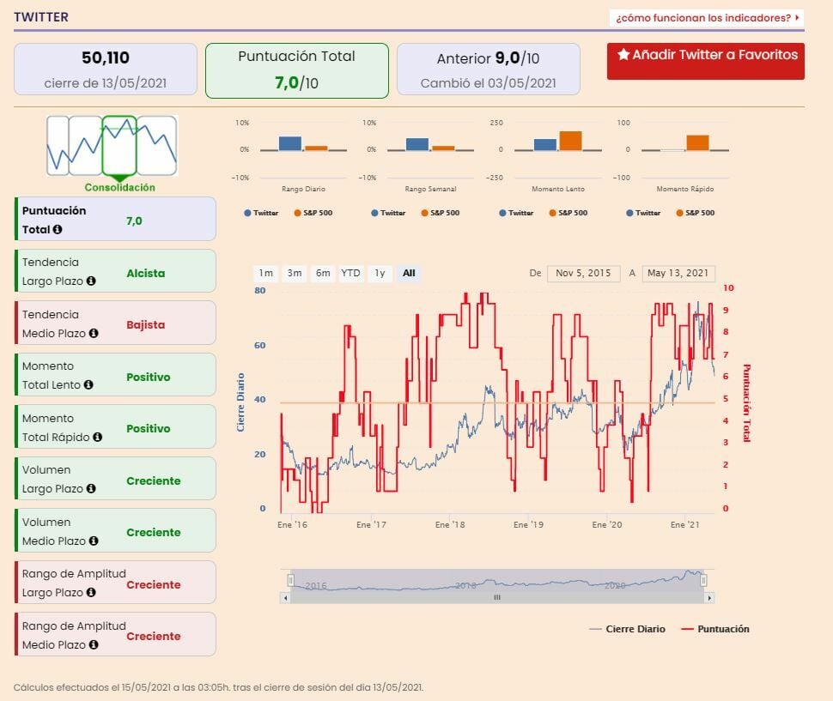833x701 pixels.
Task: Click Creciente value for Volumen Largo Plazo
Action: [x=154, y=480]
